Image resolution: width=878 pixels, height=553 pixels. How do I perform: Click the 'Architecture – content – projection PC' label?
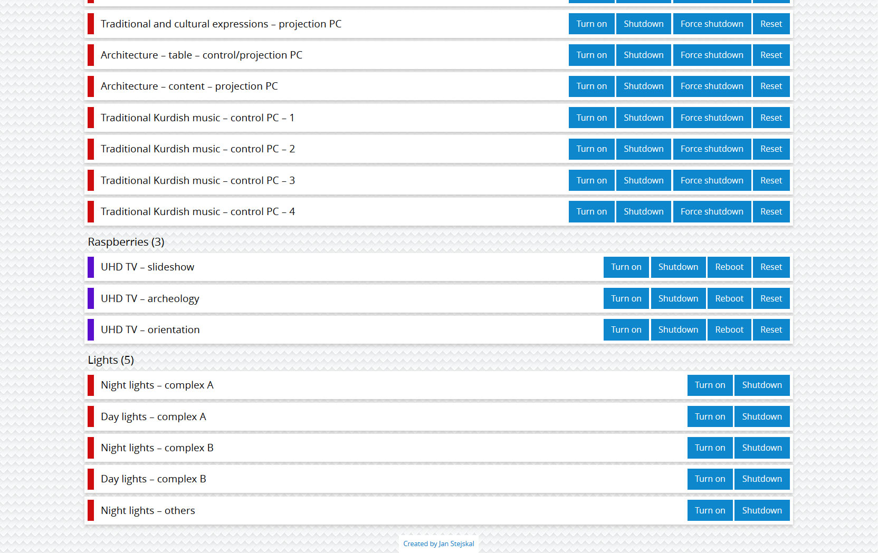click(189, 86)
